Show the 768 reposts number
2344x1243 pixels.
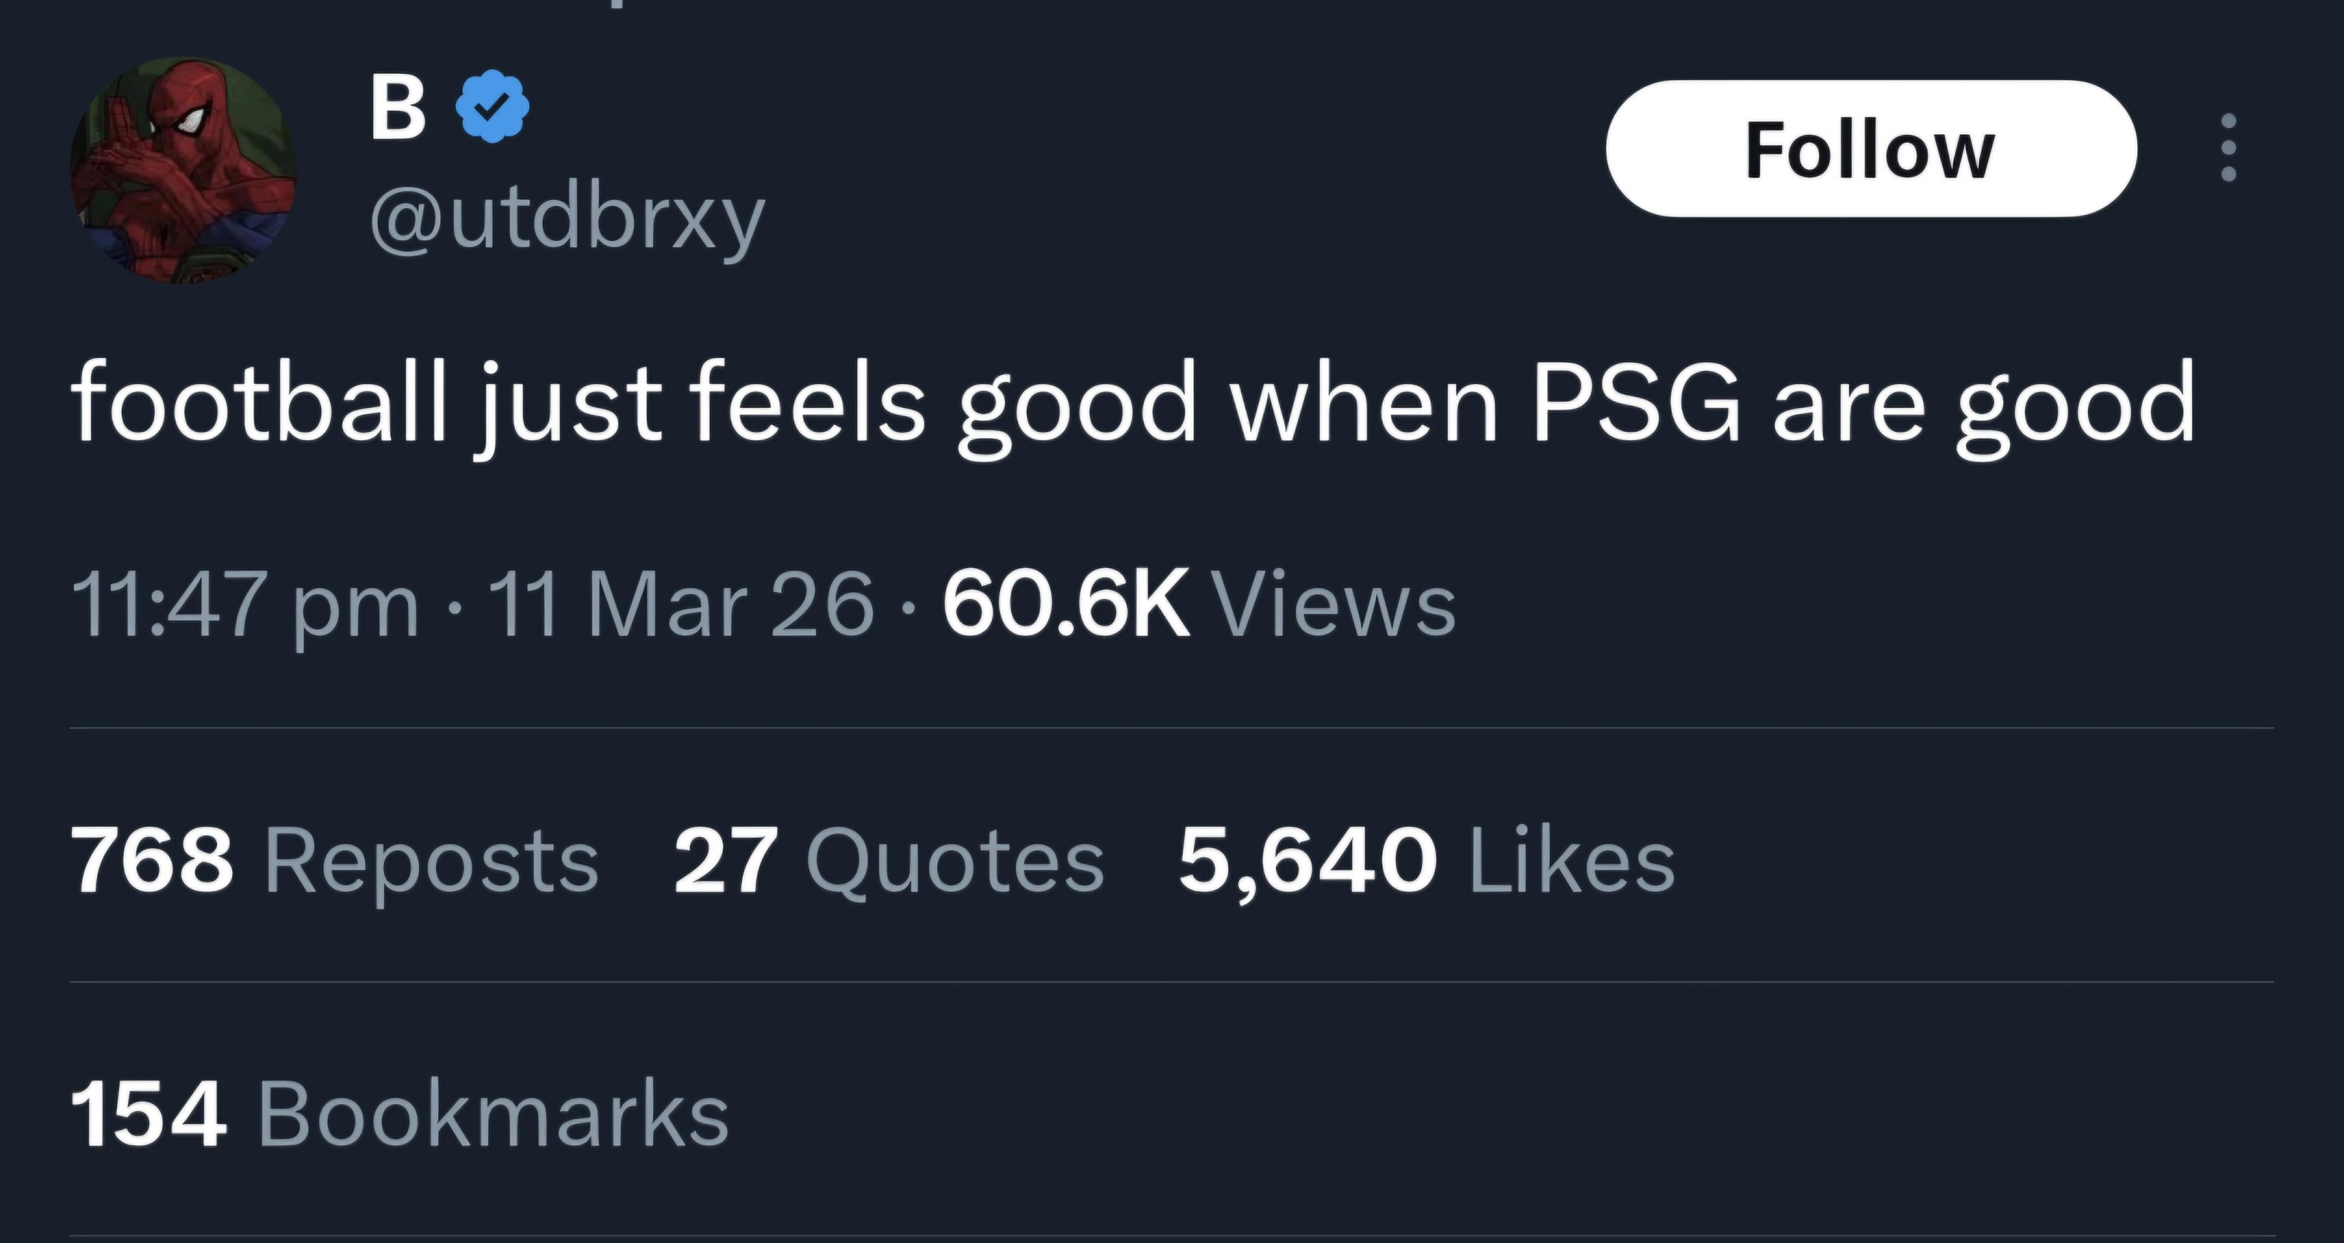point(153,860)
